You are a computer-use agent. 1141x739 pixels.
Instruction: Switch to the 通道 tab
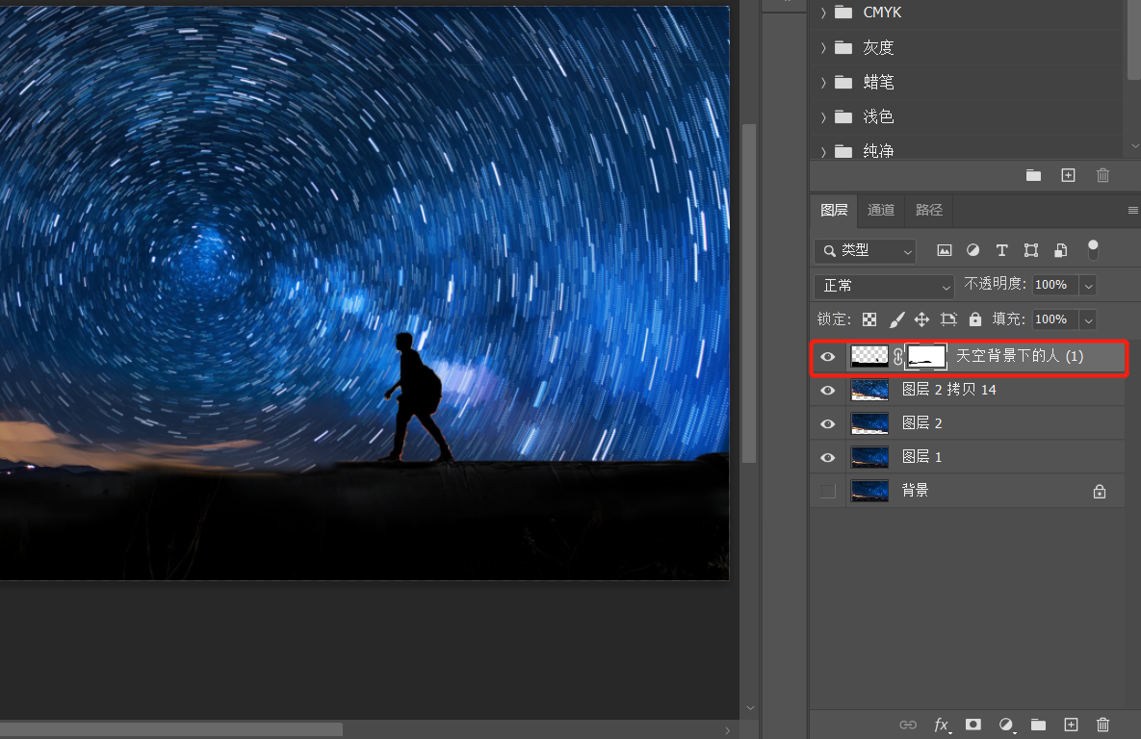click(881, 210)
